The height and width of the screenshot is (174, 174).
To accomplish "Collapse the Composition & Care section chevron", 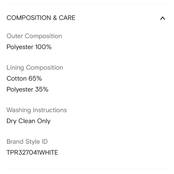I will 163,18.
